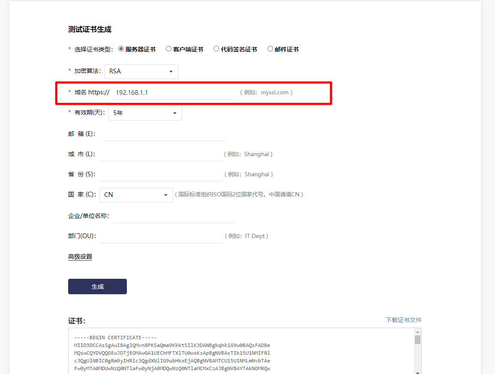Focus the 城市 (L) input field
This screenshot has height=374, width=495.
(160, 154)
